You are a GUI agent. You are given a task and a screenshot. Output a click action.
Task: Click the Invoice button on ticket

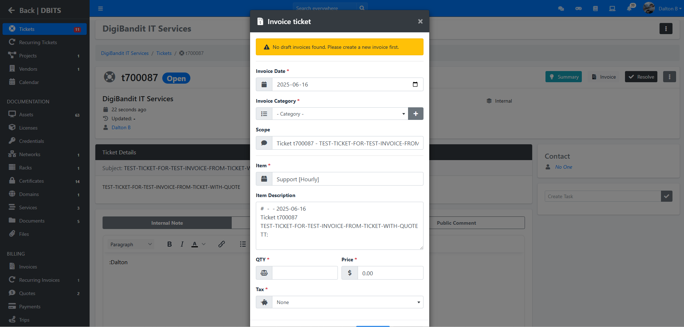pos(604,77)
